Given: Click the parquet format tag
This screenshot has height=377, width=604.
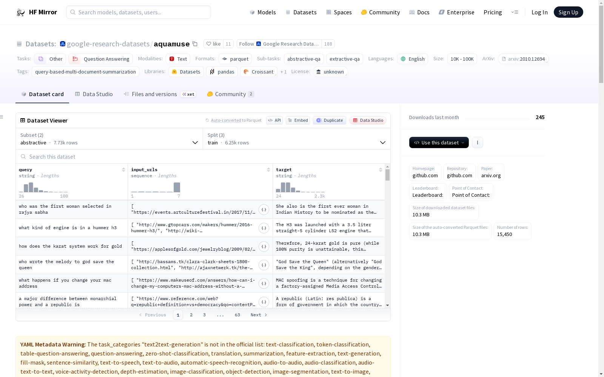Looking at the screenshot, I should click(235, 59).
